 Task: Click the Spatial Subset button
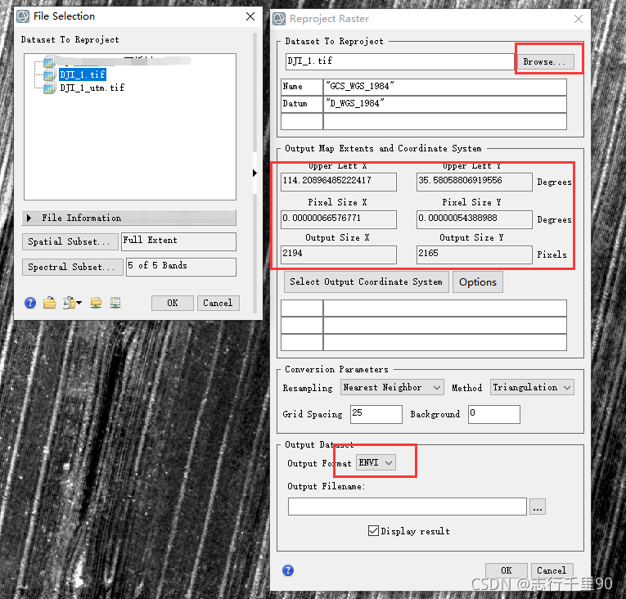70,241
